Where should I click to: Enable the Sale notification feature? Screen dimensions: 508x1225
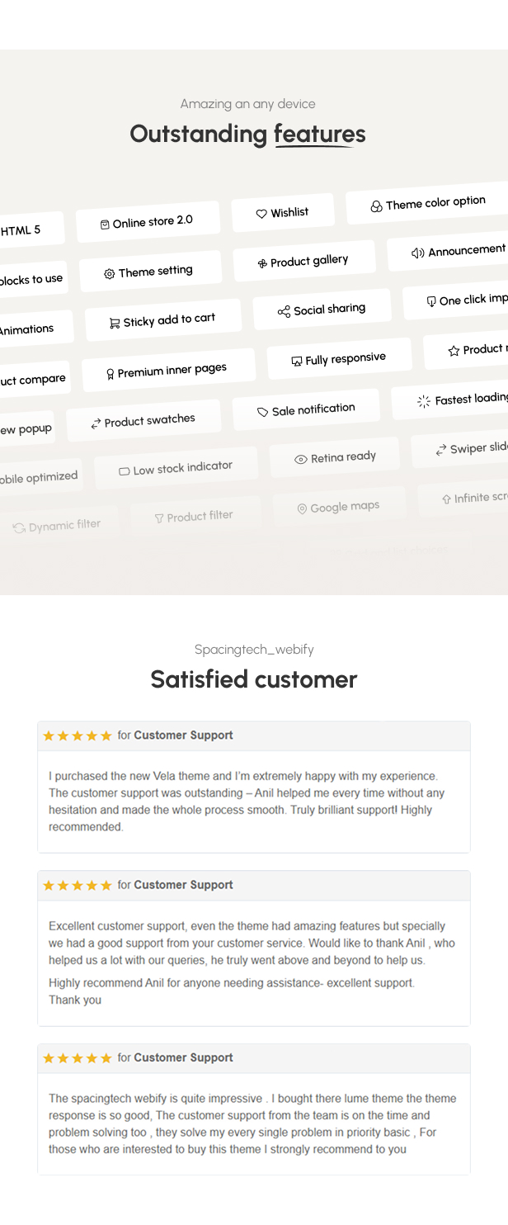pos(305,407)
